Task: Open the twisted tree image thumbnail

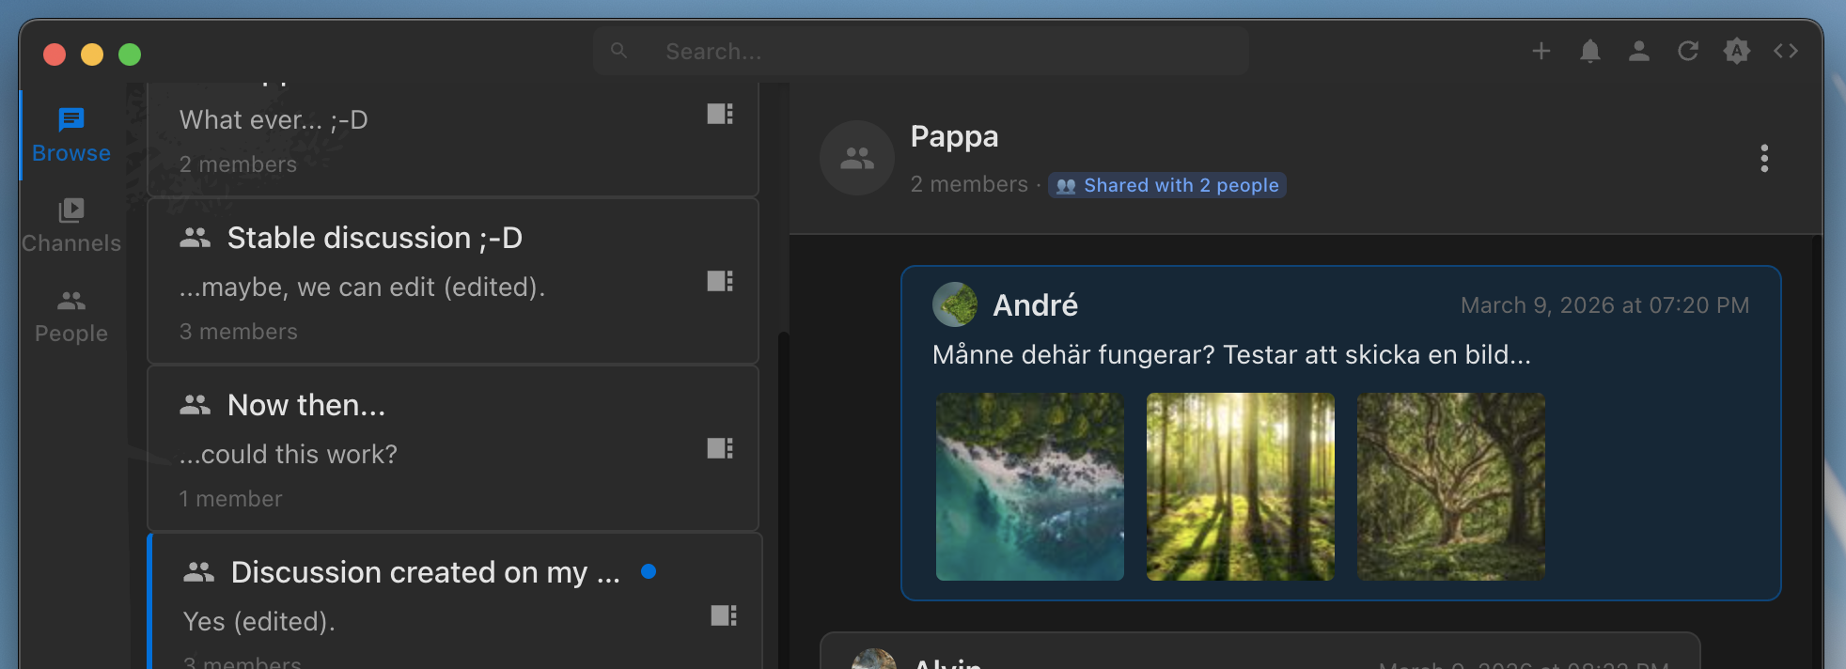Action: (1451, 487)
